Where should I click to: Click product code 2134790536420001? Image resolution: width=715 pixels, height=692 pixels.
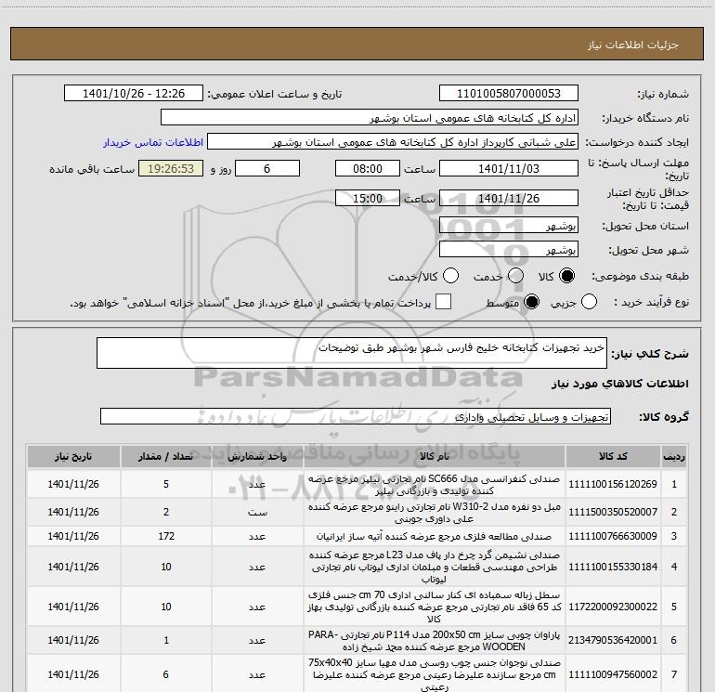613,641
